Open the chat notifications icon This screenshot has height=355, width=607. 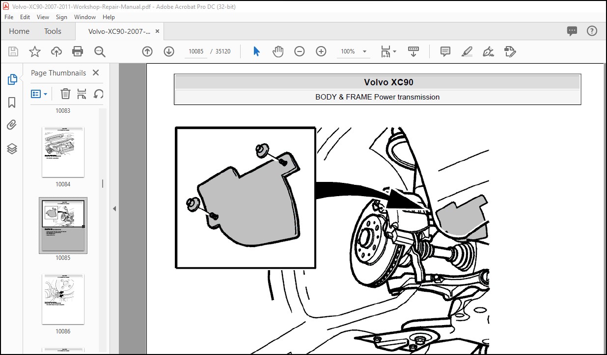[x=572, y=31]
